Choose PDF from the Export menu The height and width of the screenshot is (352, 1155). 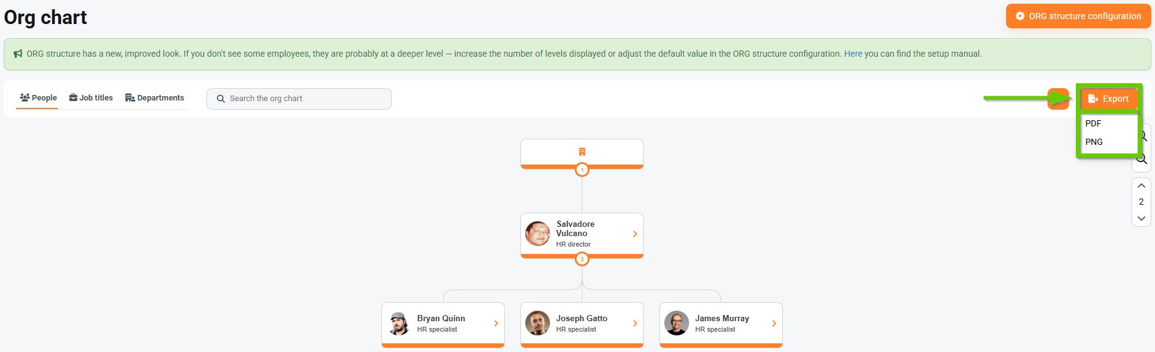[x=1093, y=123]
